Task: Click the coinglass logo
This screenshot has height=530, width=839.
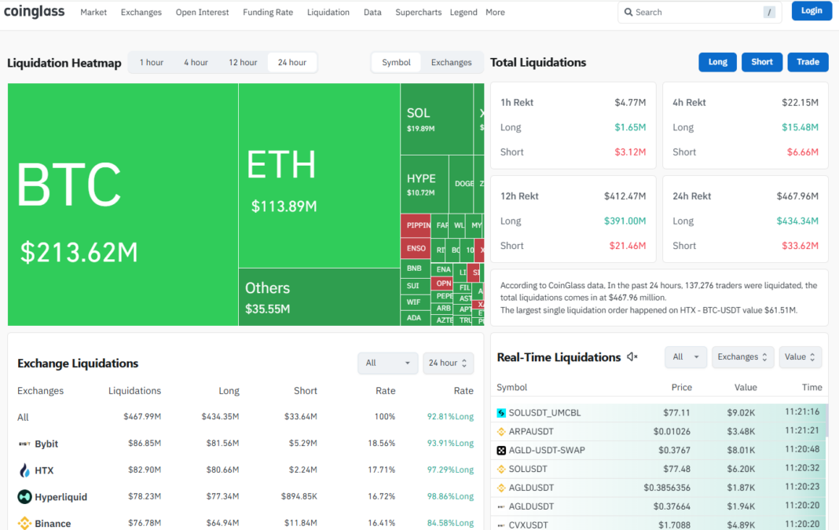Action: tap(35, 12)
